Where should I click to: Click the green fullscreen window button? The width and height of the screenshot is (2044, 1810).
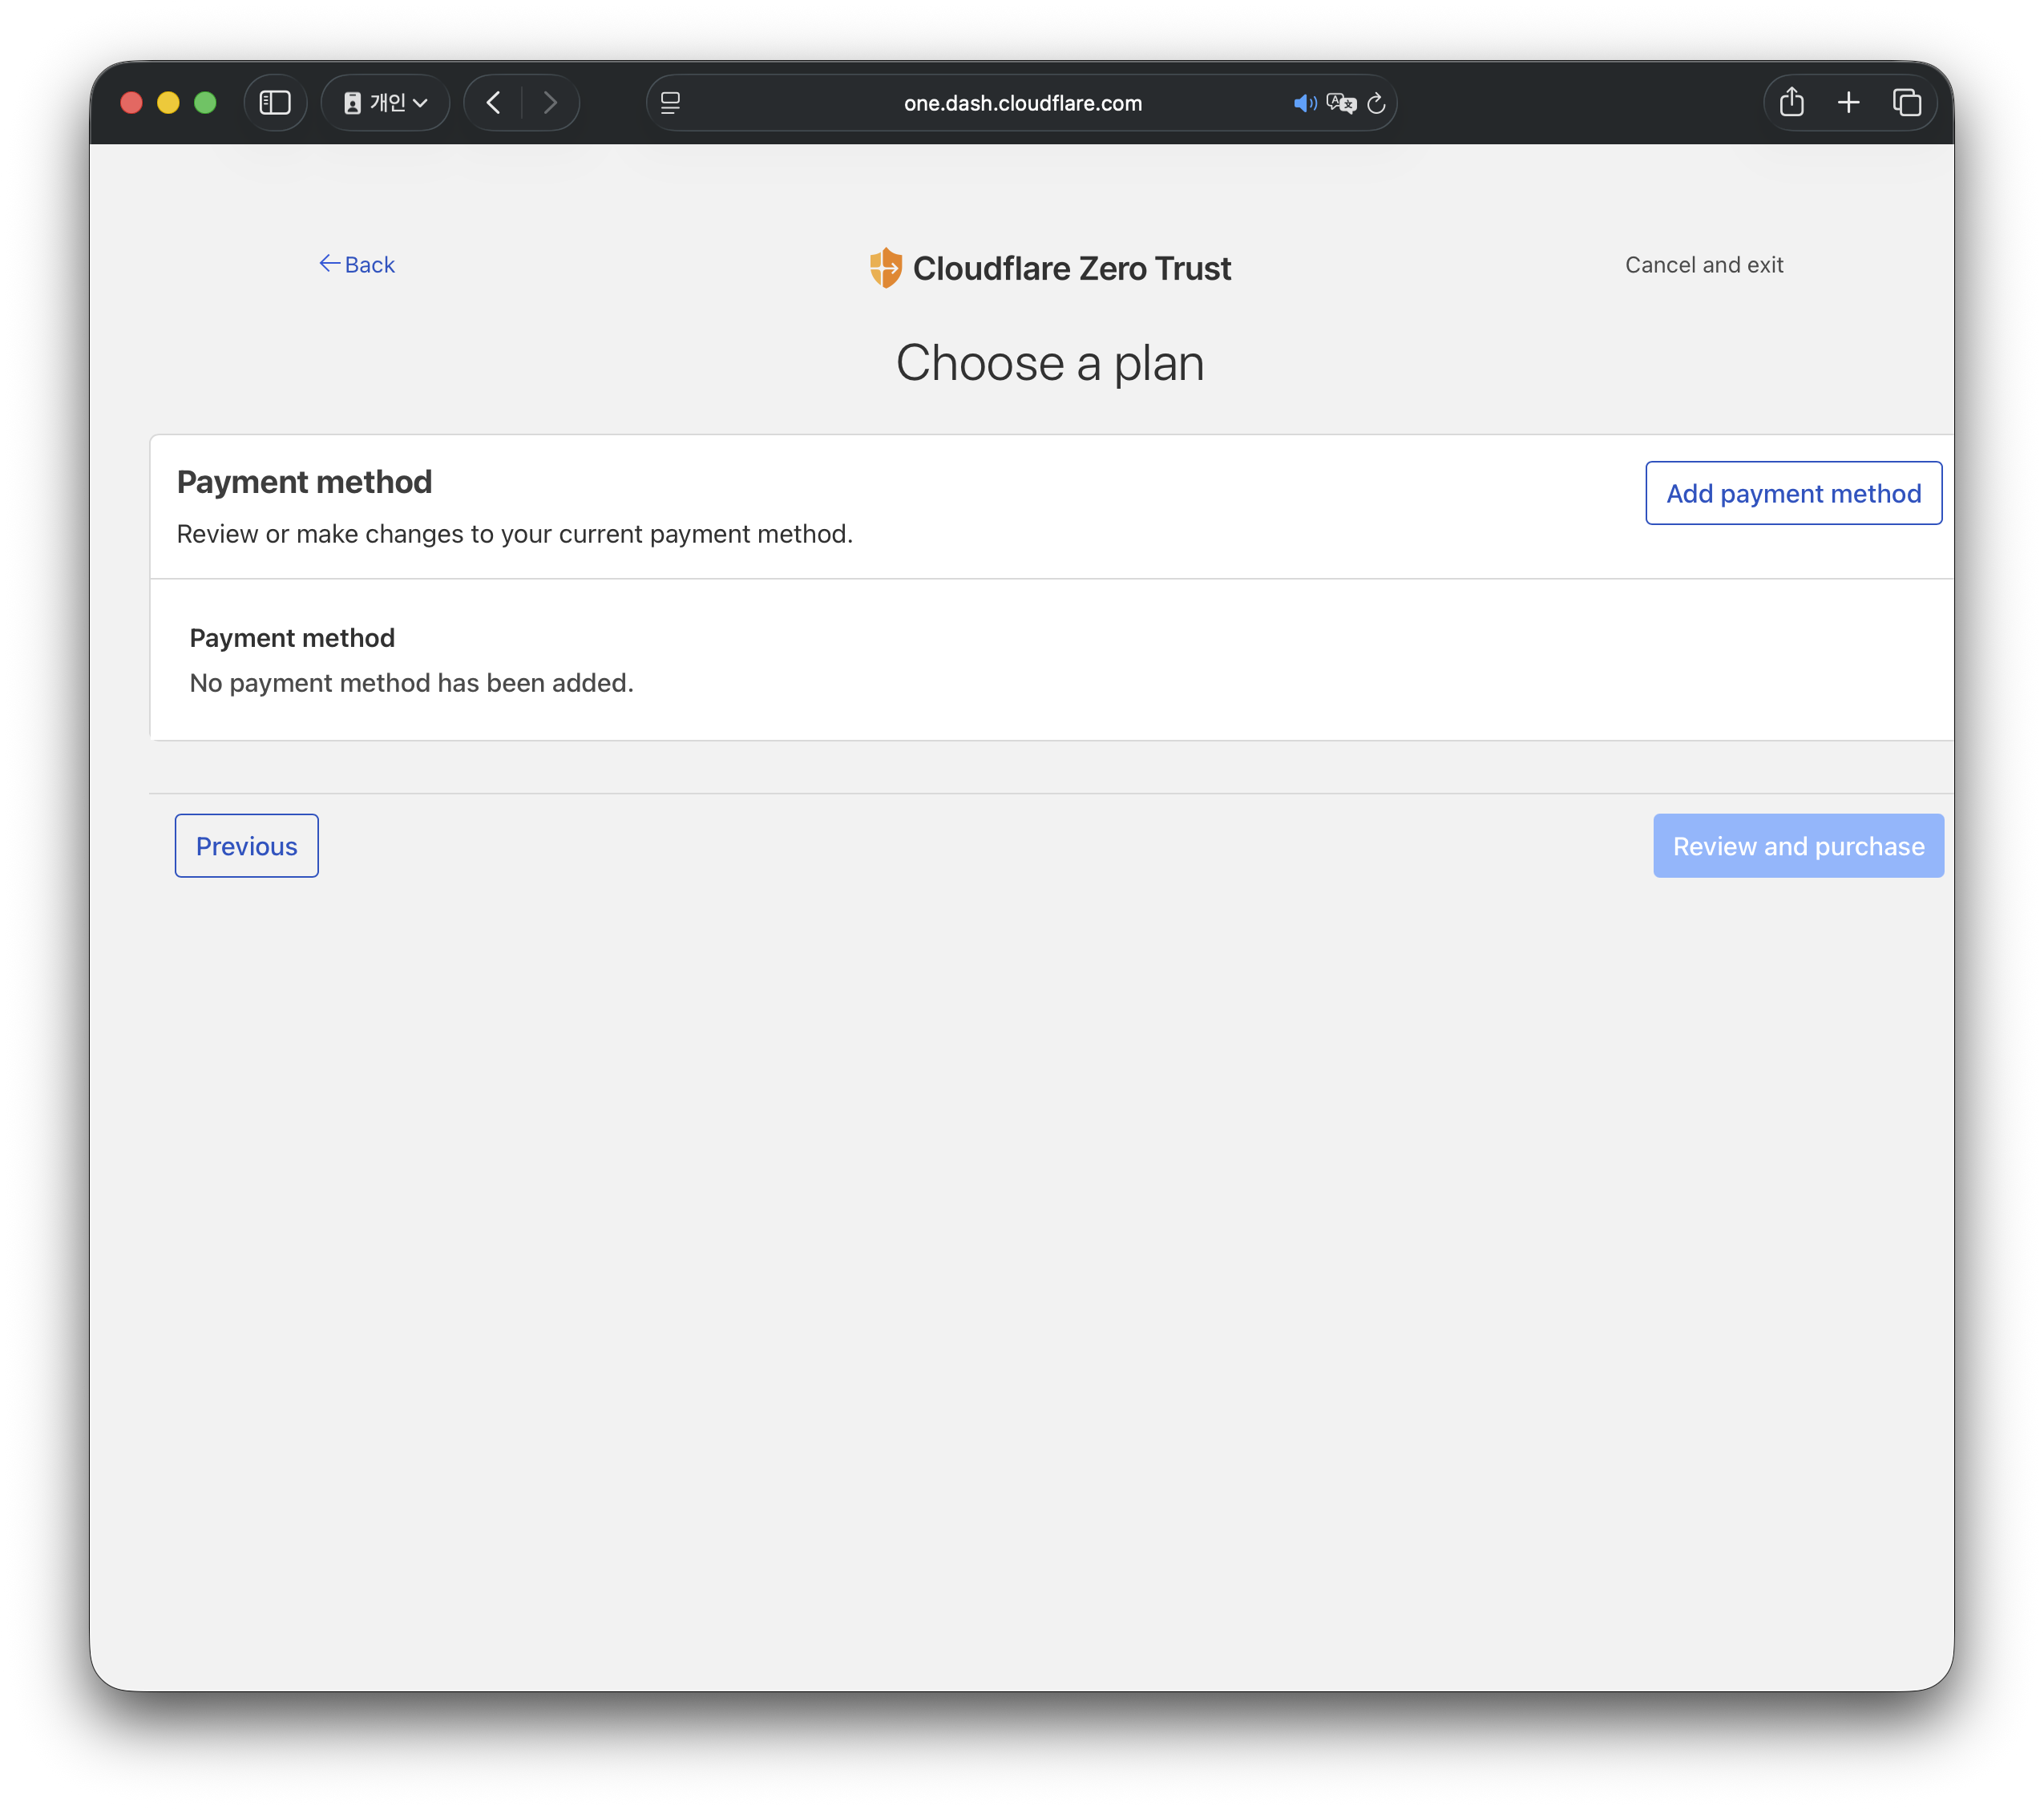click(205, 103)
